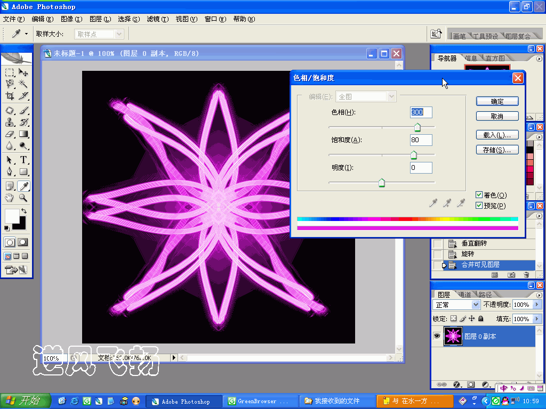Select the Pen tool
Screen dimensions: 546x409
(10, 171)
